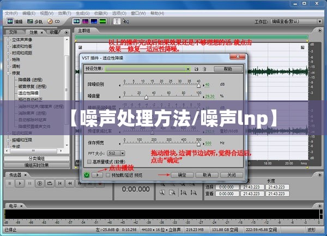
Task: Select the green spectral phase display icon
Action: (103, 21)
